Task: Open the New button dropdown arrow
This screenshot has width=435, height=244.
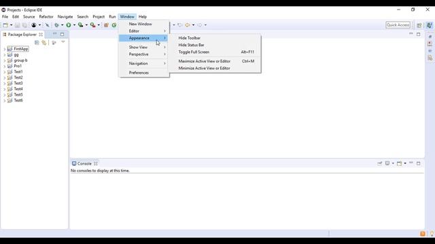Action: click(x=11, y=25)
